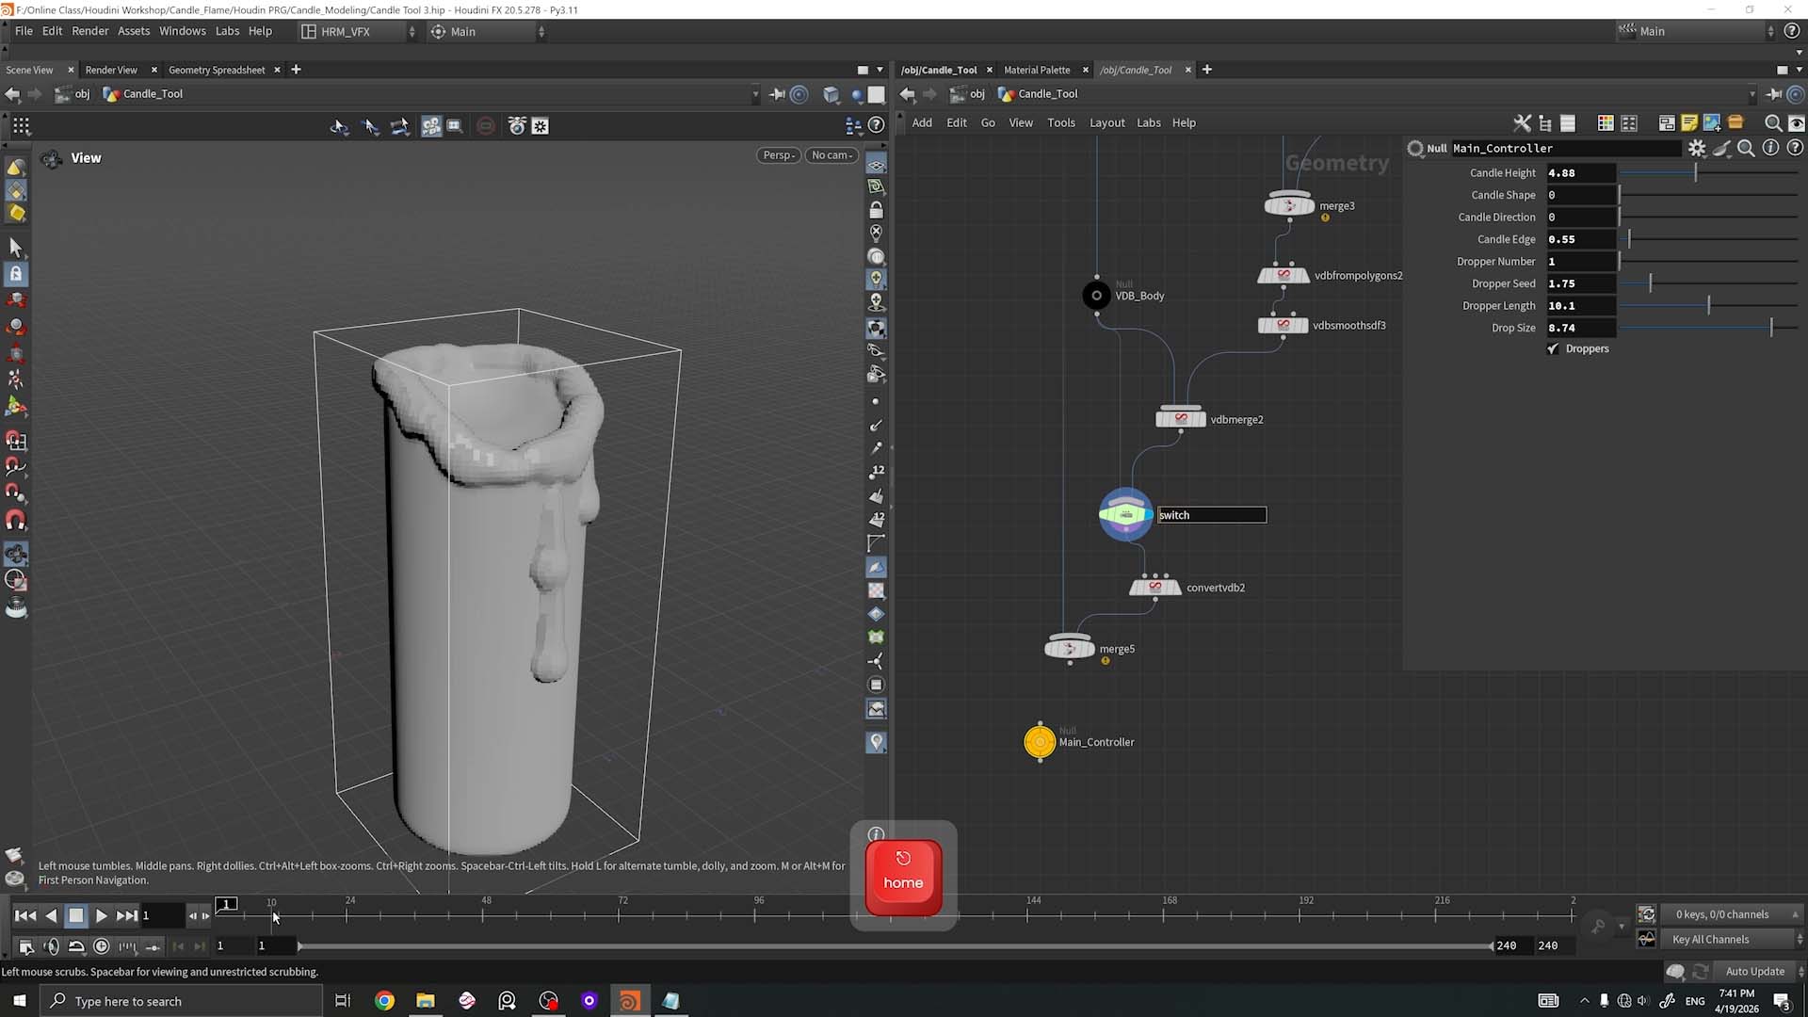This screenshot has width=1808, height=1017.
Task: Click the vdbmerge2 node icon
Action: (x=1181, y=419)
